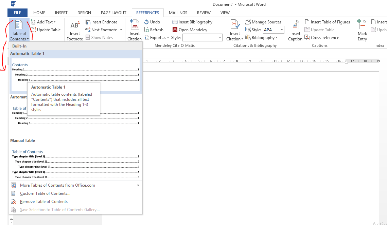This screenshot has height=225, width=387.
Task: Expand the Next Footnote dropdown arrow
Action: tap(121, 30)
